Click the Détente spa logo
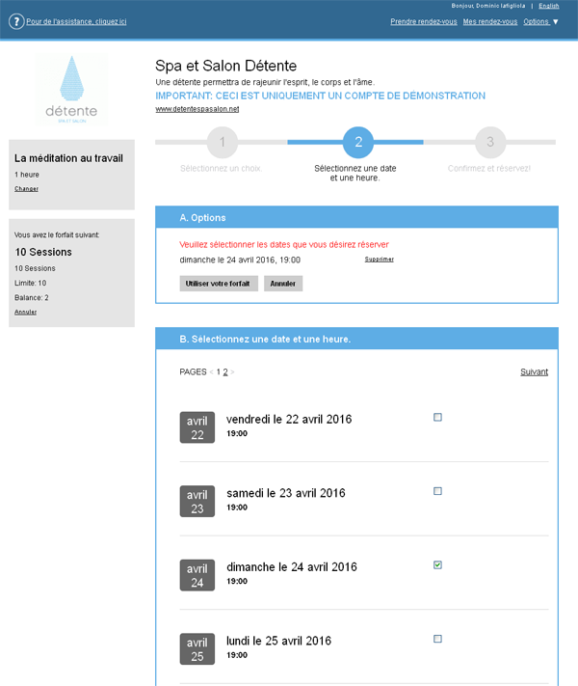Image resolution: width=578 pixels, height=686 pixels. (71, 91)
